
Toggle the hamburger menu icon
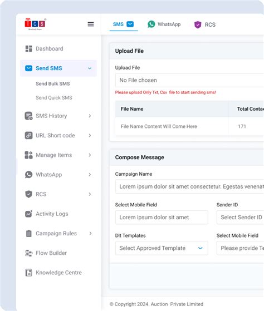click(x=91, y=24)
